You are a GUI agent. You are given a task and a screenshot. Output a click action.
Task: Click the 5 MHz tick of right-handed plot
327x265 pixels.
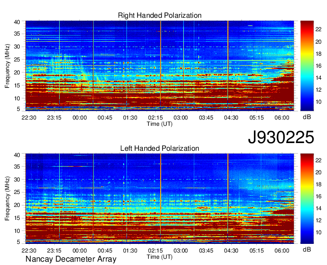19,109
